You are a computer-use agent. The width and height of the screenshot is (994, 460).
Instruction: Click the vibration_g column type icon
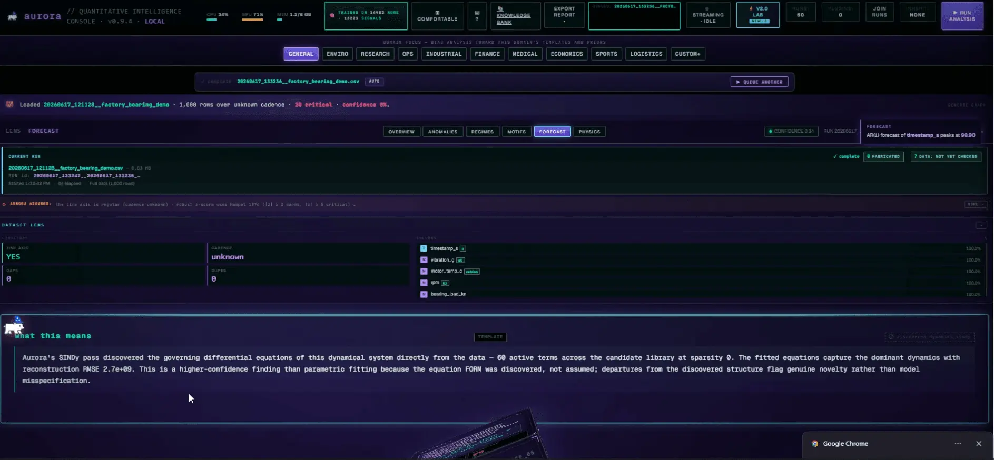coord(424,260)
